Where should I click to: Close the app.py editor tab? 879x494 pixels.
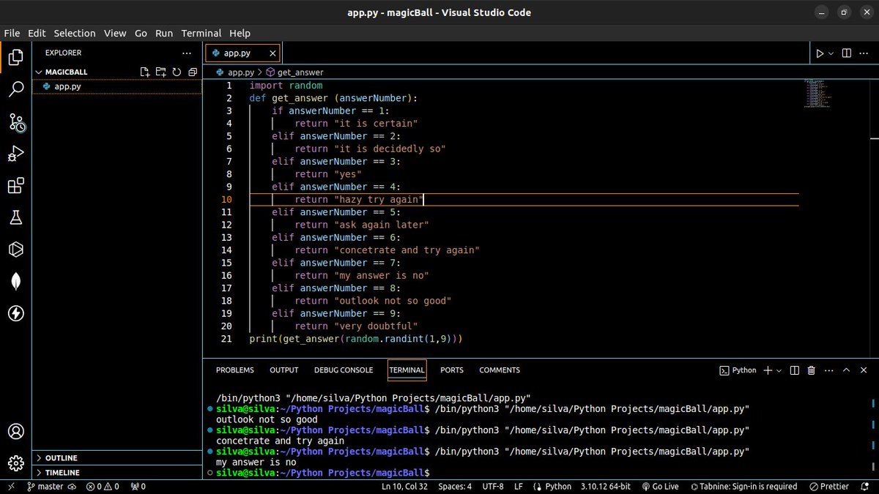tap(273, 53)
